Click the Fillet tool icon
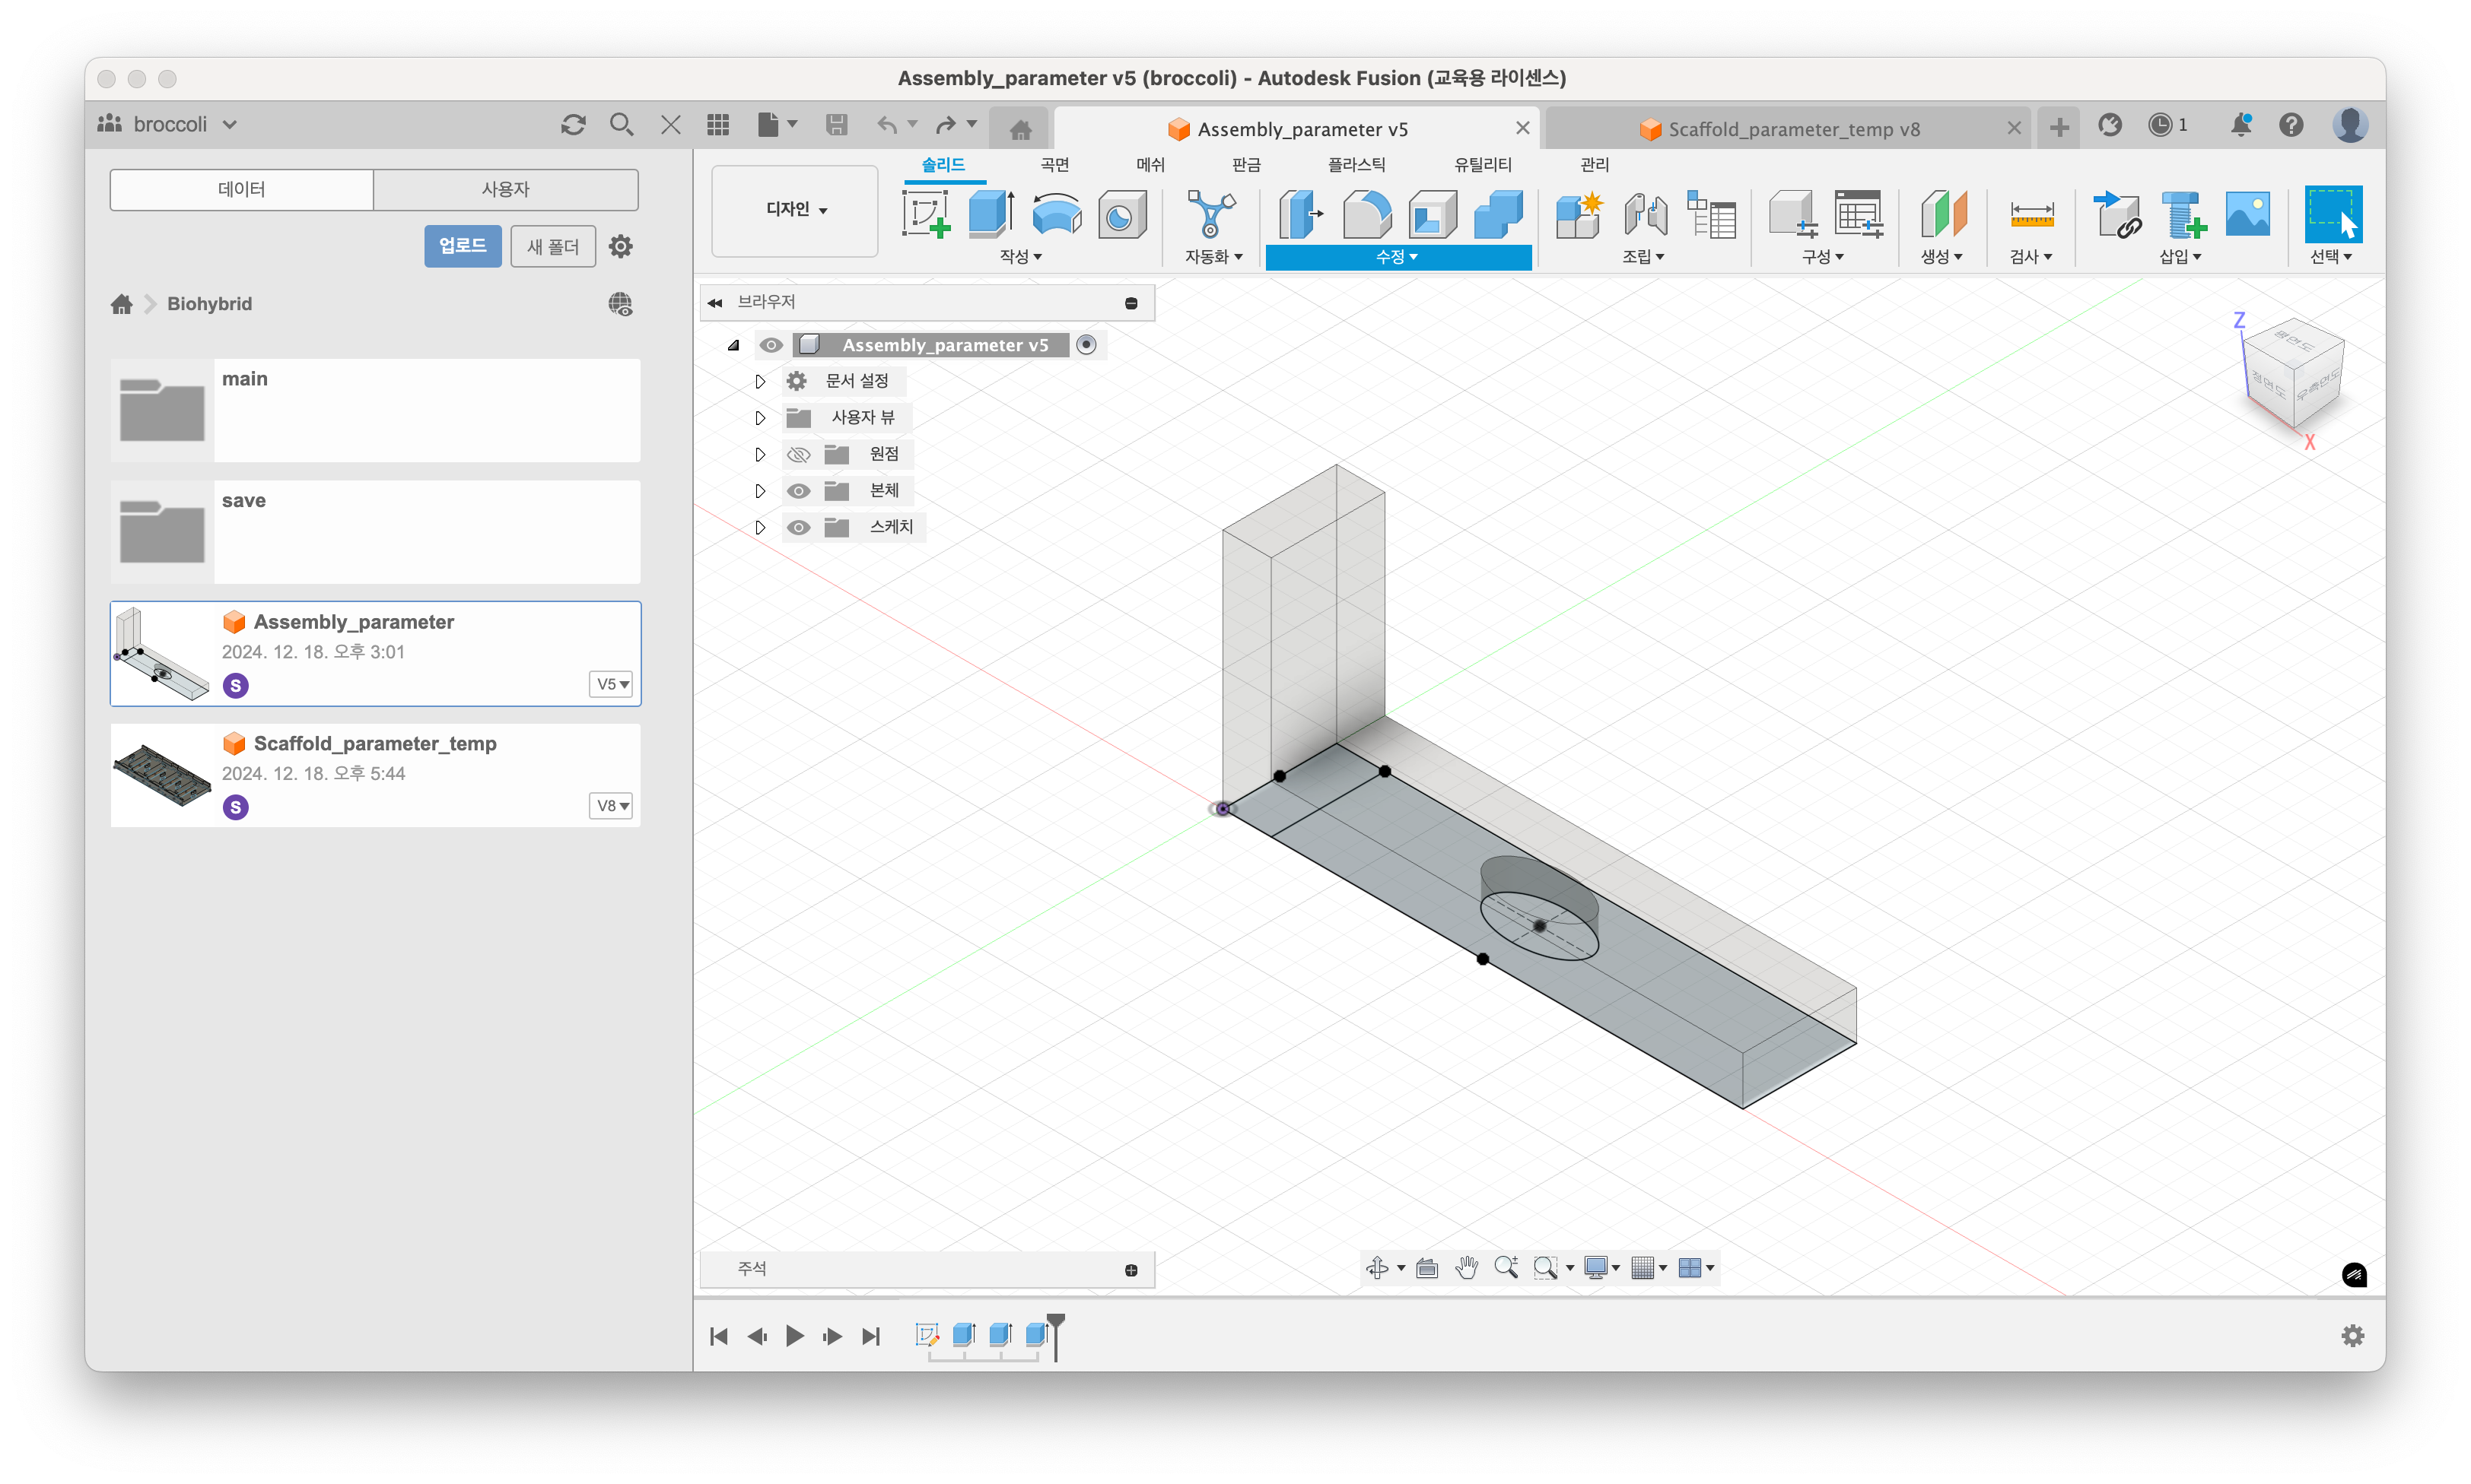Viewport: 2471px width, 1484px height. [1366, 214]
